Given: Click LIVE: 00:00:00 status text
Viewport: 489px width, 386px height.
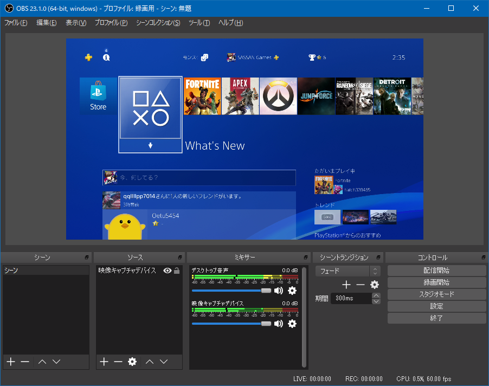Looking at the screenshot, I should [312, 379].
